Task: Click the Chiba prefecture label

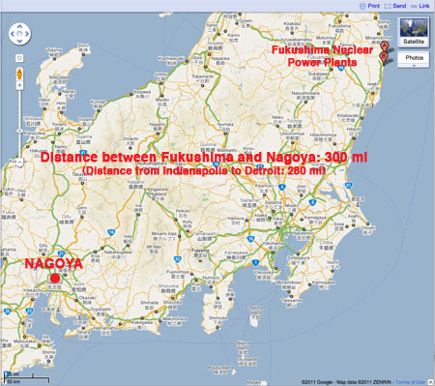Action: coord(326,246)
